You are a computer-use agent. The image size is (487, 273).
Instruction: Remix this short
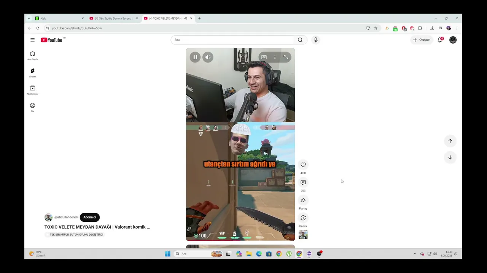[x=303, y=218]
